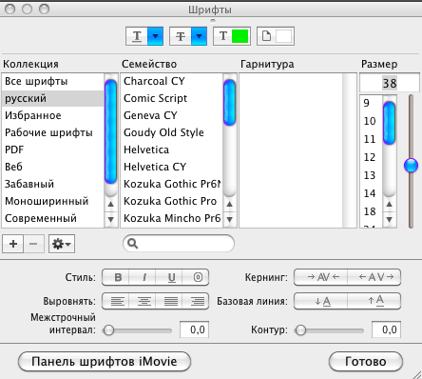Viewport: 422px width, 379px height.
Task: Open the strikethrough style dropdown
Action: coord(199,36)
